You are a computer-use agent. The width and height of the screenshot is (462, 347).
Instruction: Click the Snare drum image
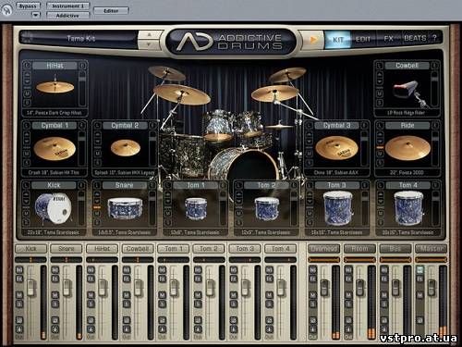point(125,208)
